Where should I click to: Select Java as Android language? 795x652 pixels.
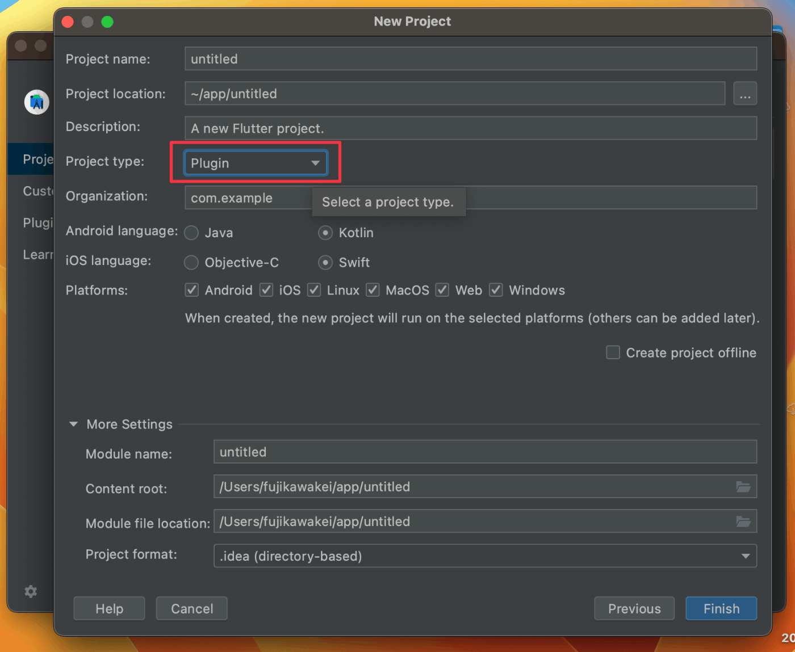(x=191, y=233)
